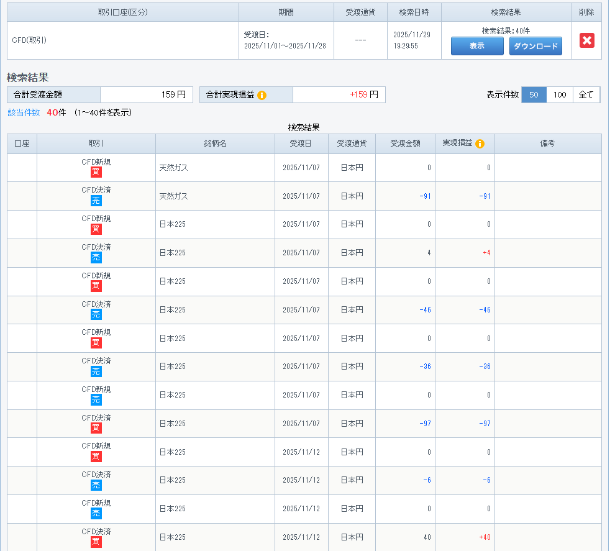The image size is (615, 551).
Task: Set display count to 50
Action: click(534, 95)
